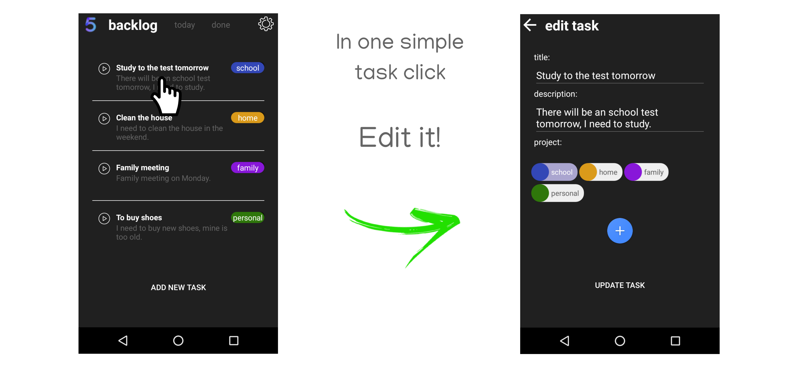Open the backlog title heading

[133, 24]
